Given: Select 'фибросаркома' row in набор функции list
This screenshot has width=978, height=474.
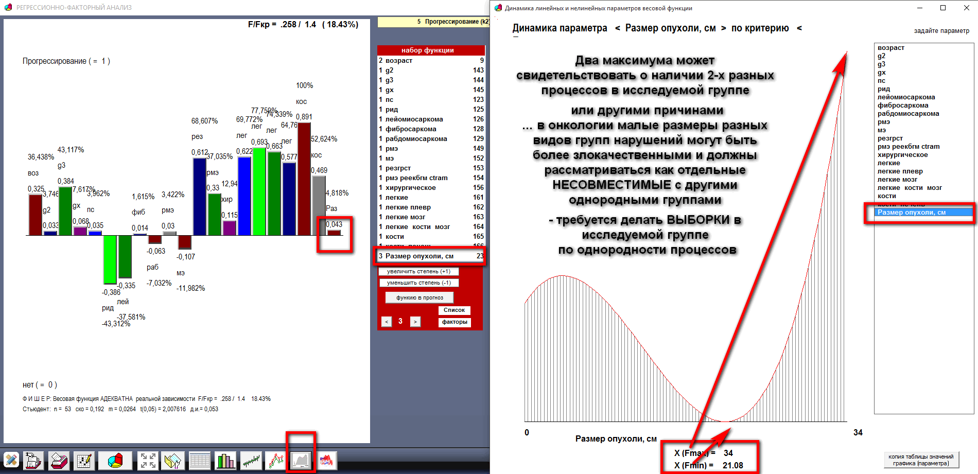Looking at the screenshot, I should coord(411,129).
